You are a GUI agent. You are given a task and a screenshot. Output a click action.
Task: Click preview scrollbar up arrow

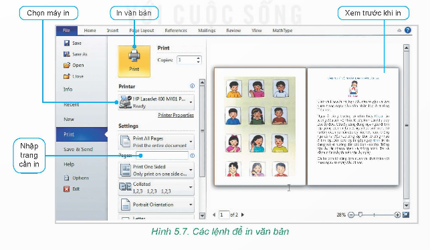(x=407, y=48)
